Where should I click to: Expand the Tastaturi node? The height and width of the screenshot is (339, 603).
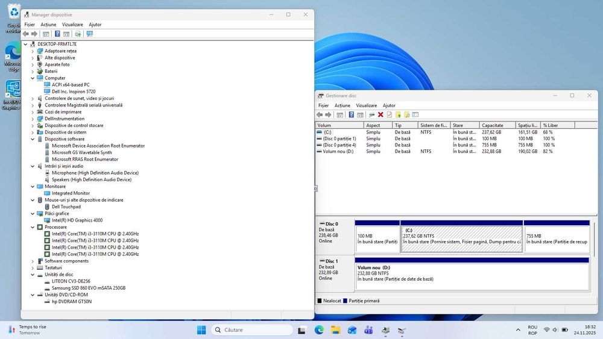pos(33,268)
